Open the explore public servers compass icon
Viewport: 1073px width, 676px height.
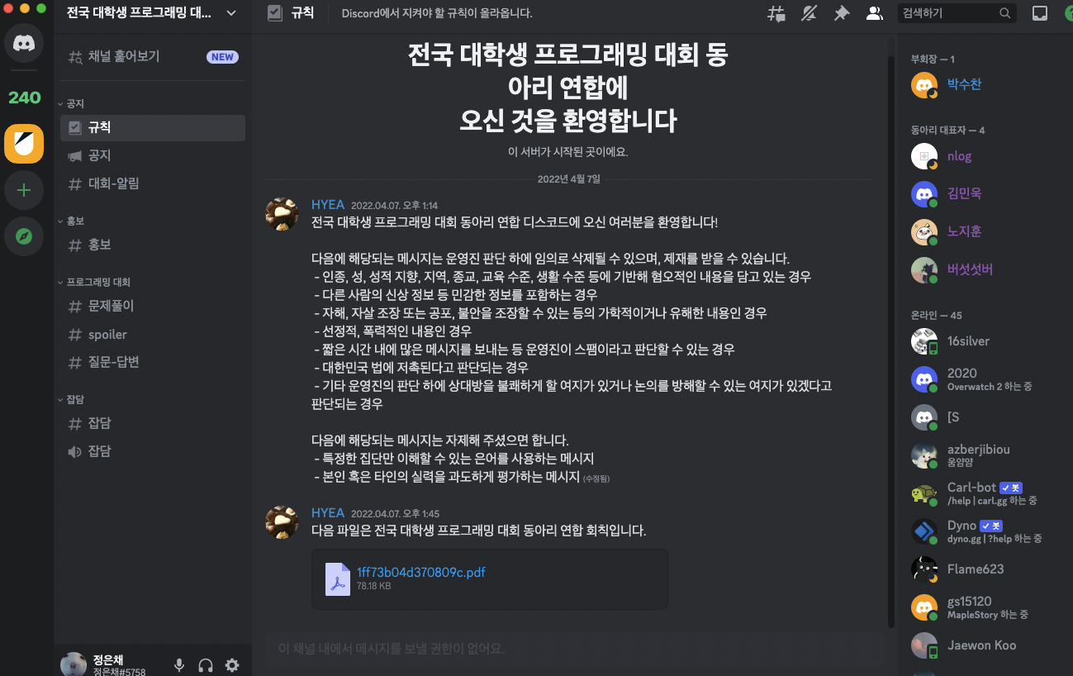point(24,237)
